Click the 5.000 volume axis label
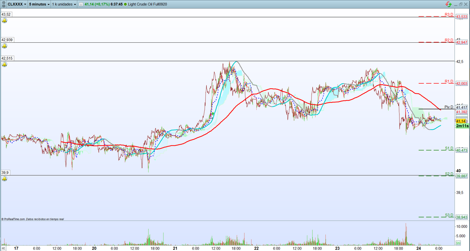Viewport: 470px width, 251px height. coord(461,236)
